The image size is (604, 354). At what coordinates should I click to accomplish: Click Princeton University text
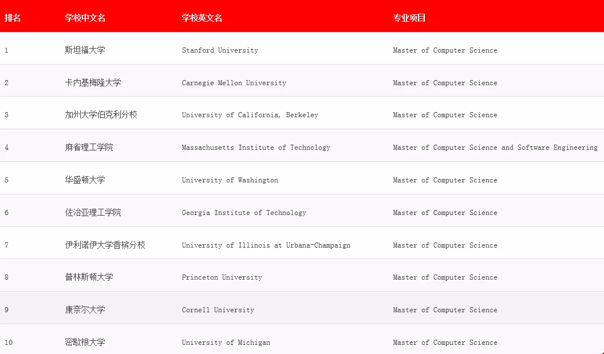coord(222,277)
